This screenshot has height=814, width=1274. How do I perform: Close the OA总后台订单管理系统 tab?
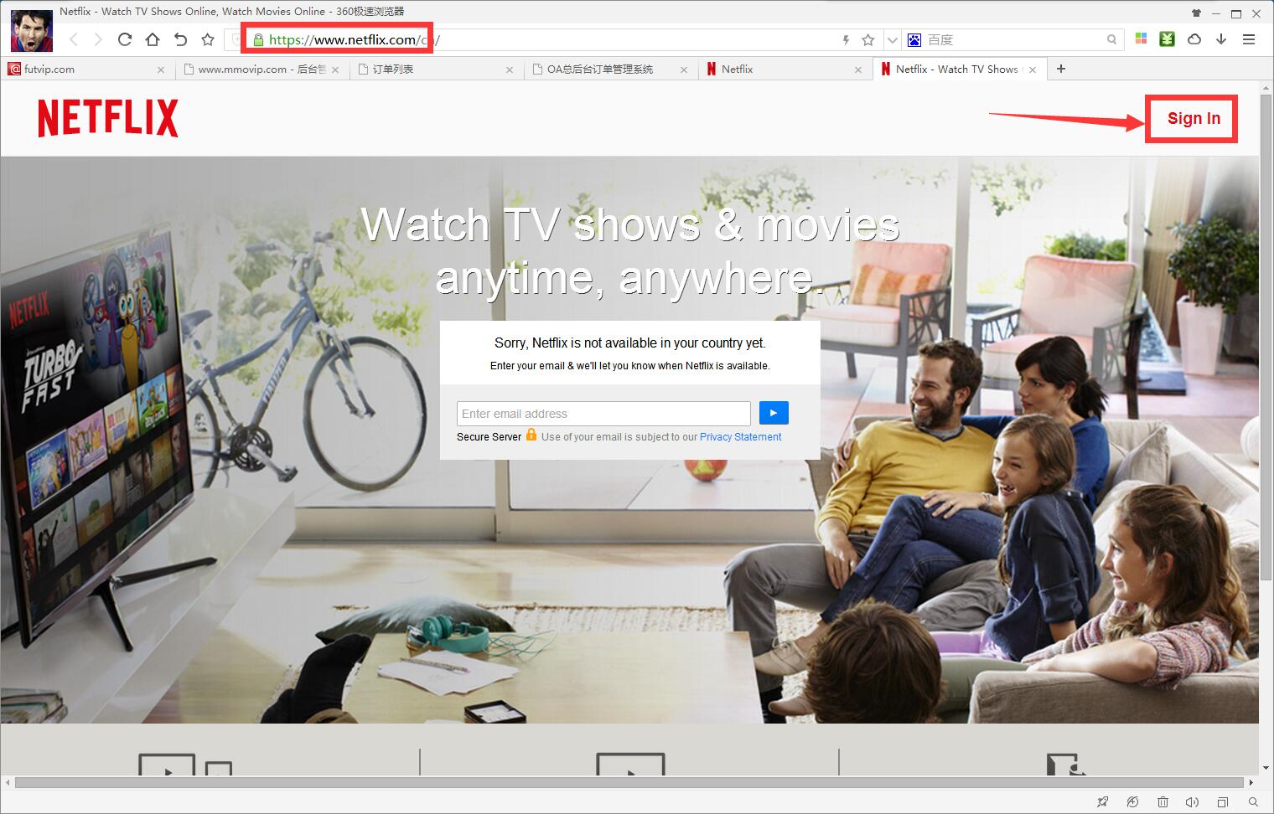(x=684, y=70)
